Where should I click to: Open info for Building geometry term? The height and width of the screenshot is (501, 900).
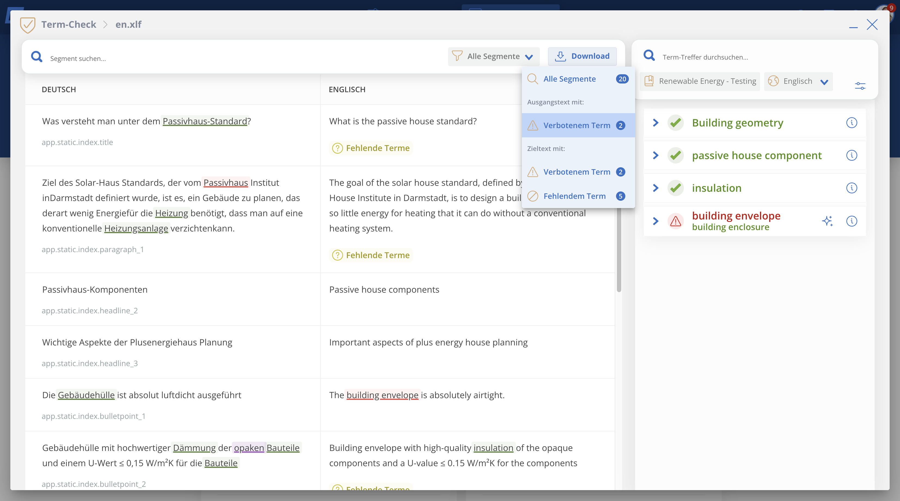point(852,123)
